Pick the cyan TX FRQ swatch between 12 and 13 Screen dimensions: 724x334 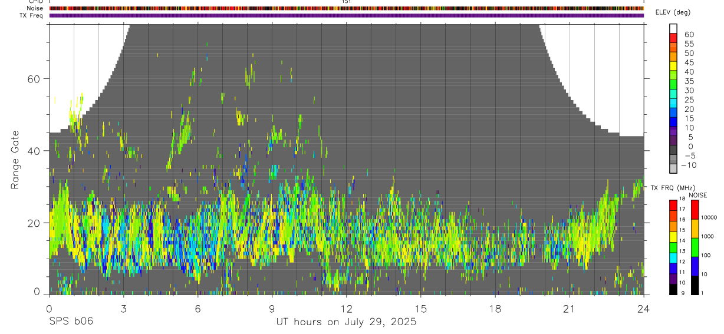coord(673,257)
